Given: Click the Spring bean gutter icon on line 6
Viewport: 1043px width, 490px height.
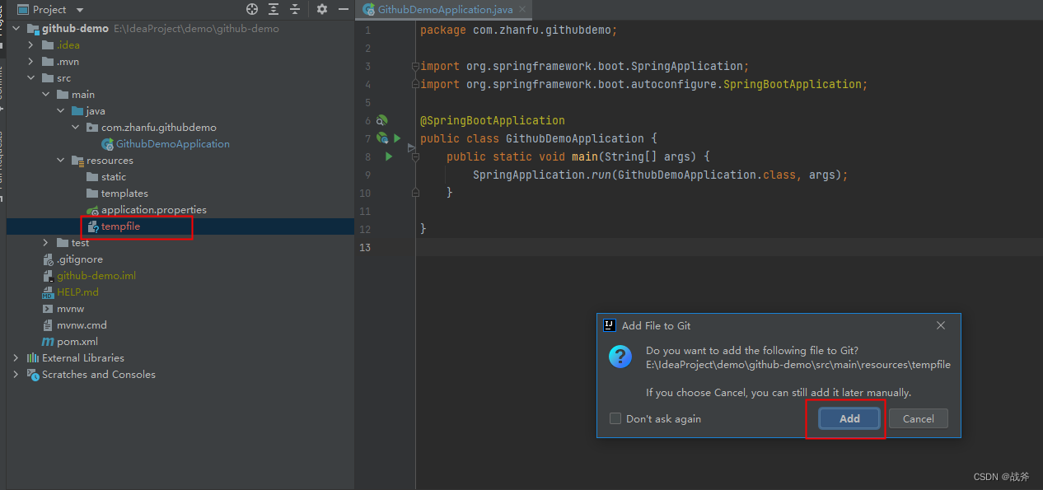Looking at the screenshot, I should [382, 120].
